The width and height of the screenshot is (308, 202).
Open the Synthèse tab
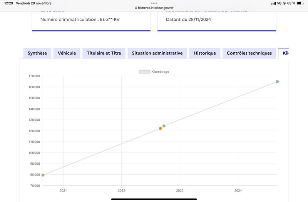[37, 53]
